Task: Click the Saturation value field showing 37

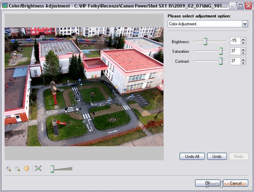Action: click(x=235, y=51)
